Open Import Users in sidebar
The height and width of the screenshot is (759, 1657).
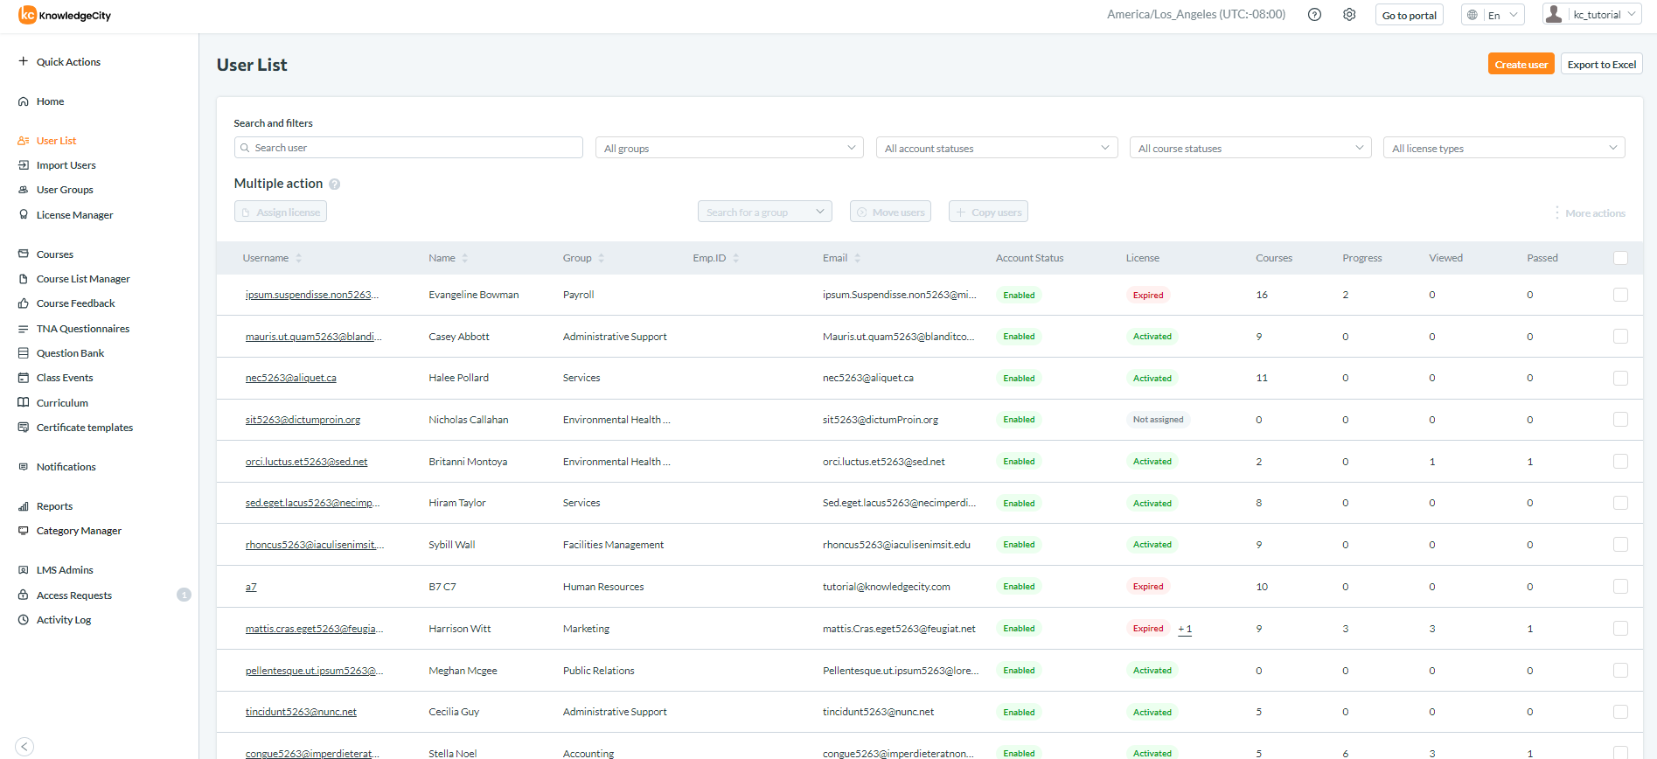(x=66, y=165)
